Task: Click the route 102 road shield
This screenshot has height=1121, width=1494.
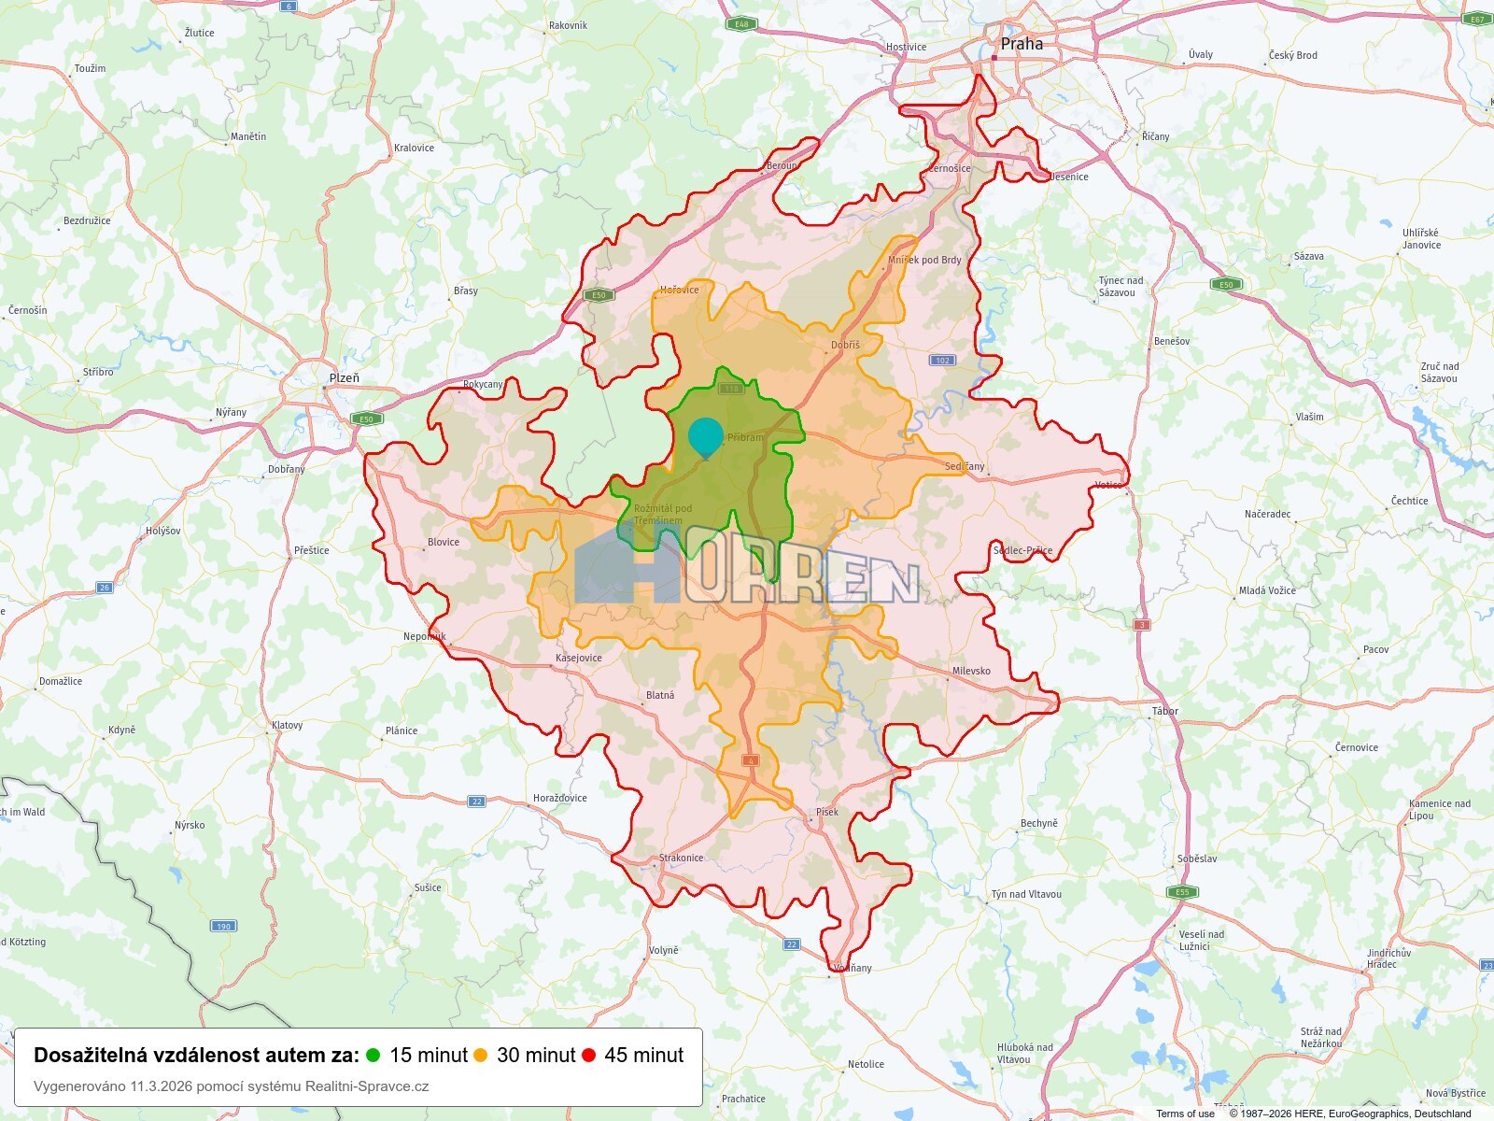Action: pos(942,361)
